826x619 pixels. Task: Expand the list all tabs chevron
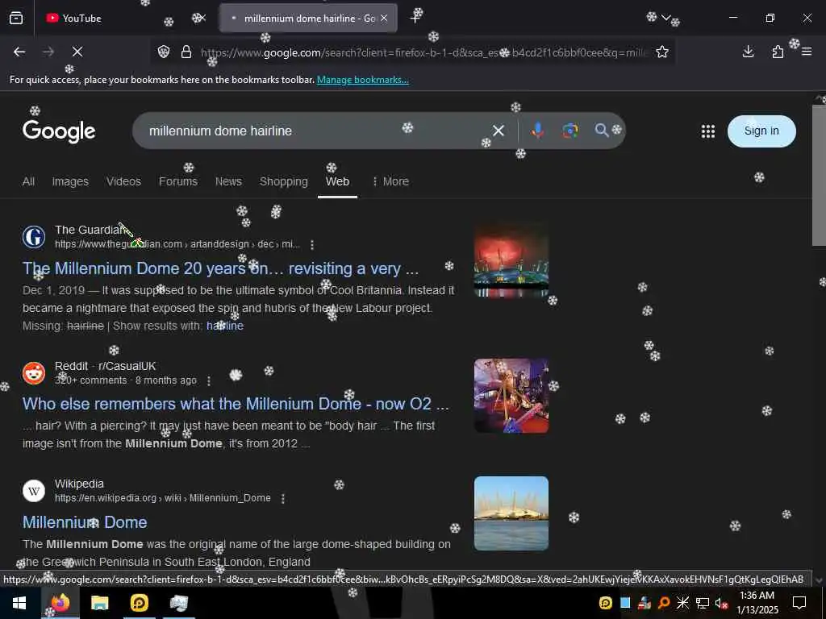click(x=665, y=18)
